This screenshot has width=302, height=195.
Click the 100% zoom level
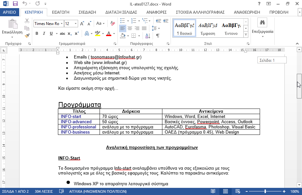click(x=295, y=191)
